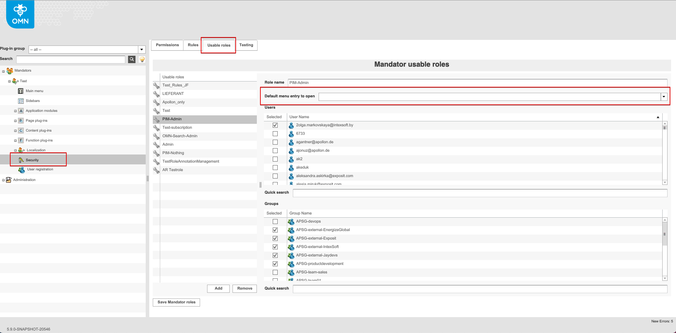Click the OMN bee logo

click(x=20, y=15)
